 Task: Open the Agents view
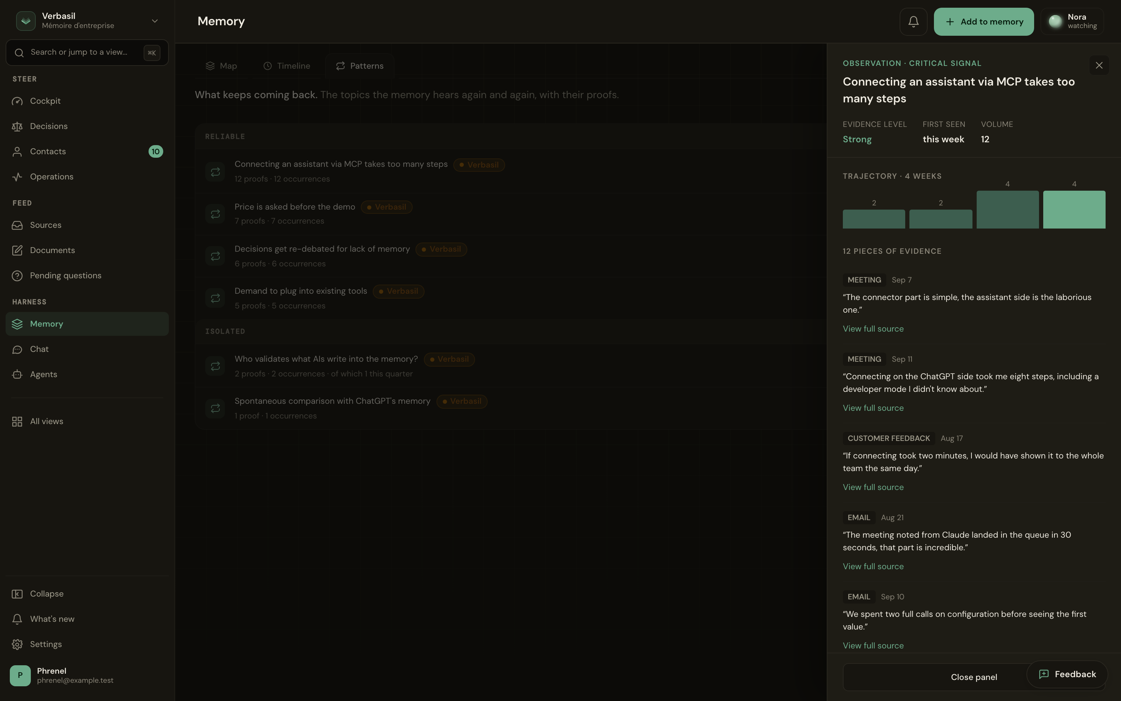tap(87, 375)
